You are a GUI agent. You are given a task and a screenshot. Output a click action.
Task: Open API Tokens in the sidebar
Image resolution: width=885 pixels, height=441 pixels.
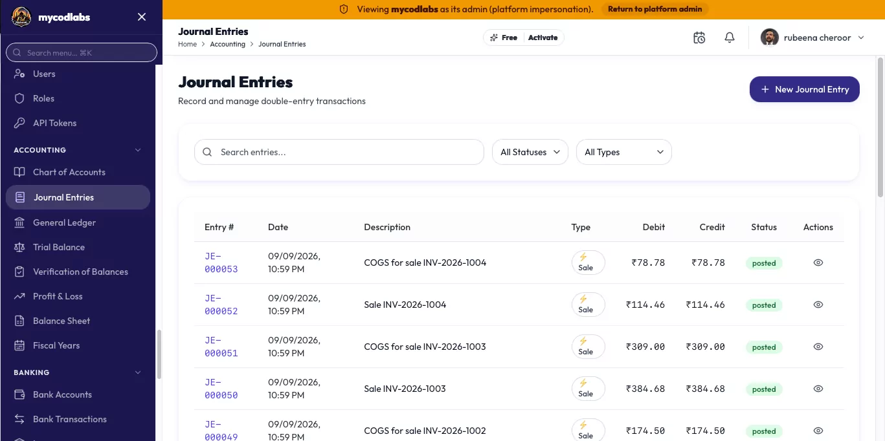(54, 123)
